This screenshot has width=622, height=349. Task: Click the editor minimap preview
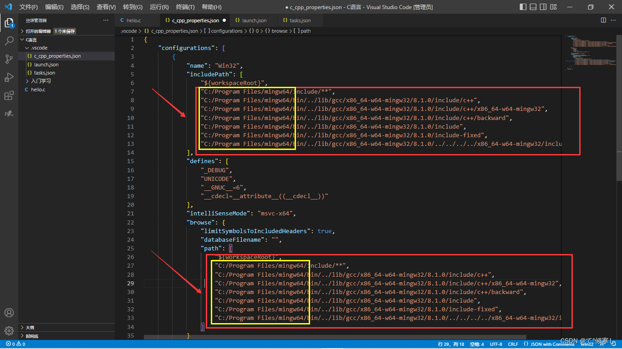tap(590, 52)
